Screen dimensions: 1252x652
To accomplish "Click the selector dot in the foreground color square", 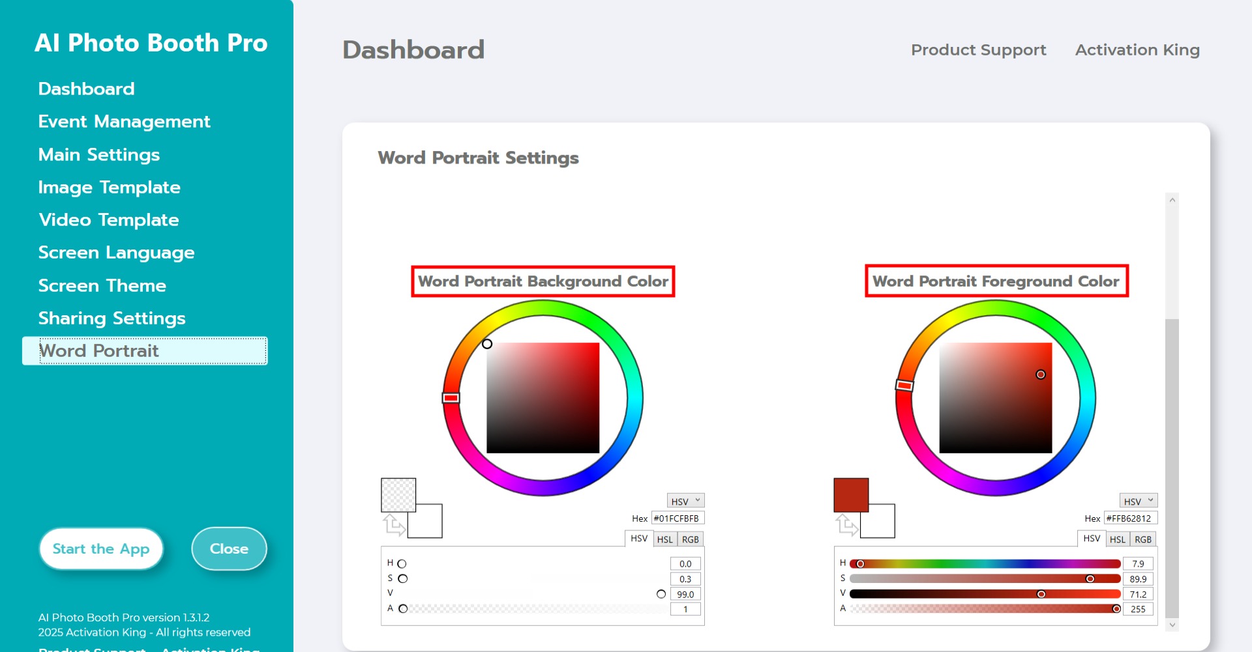I will tap(1041, 375).
